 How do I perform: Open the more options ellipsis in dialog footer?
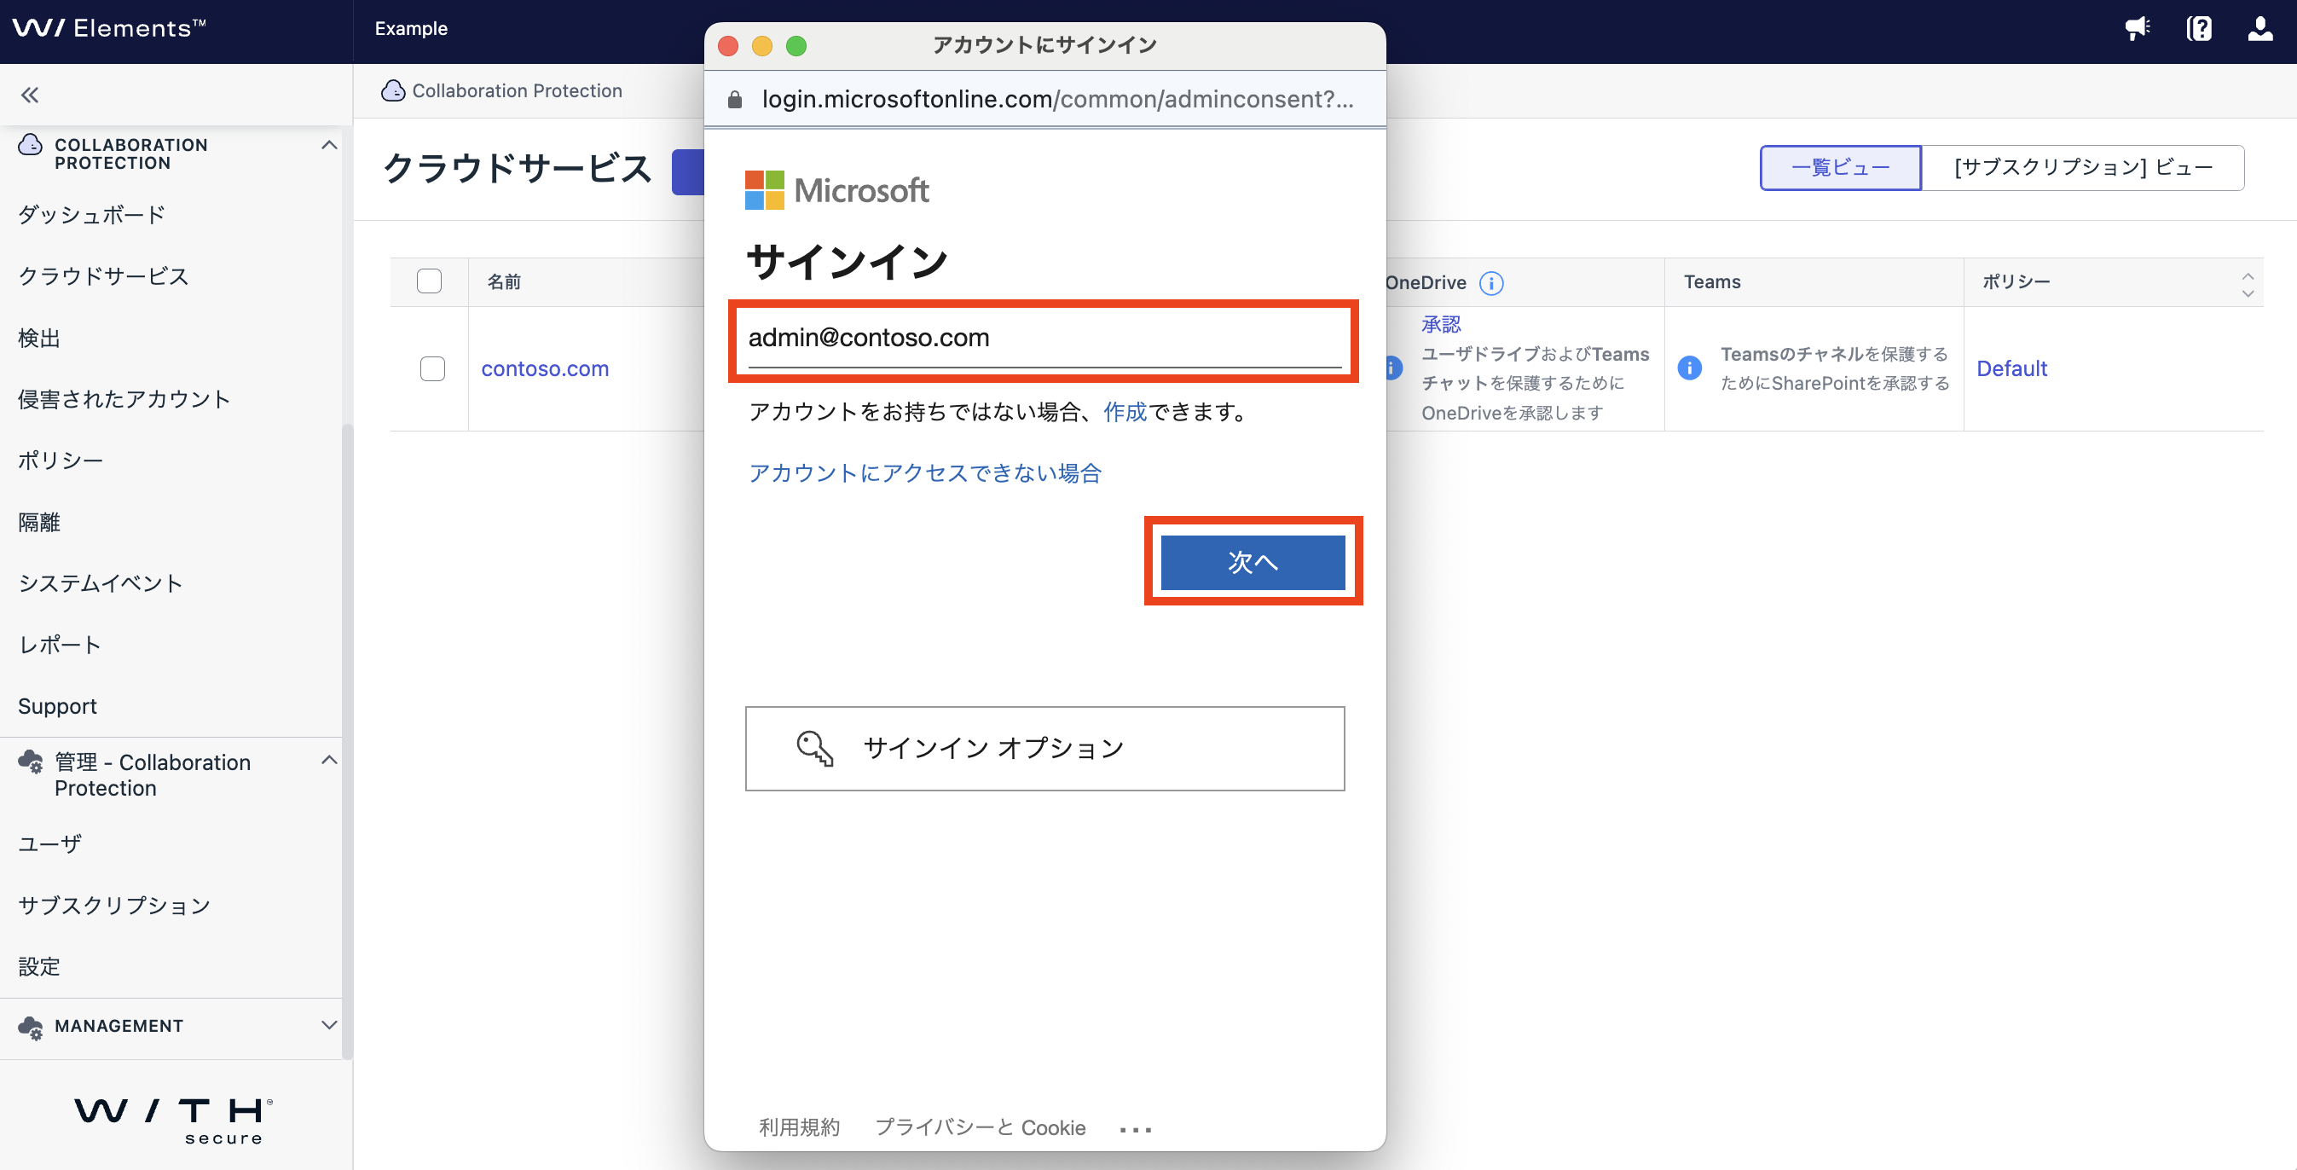point(1135,1129)
